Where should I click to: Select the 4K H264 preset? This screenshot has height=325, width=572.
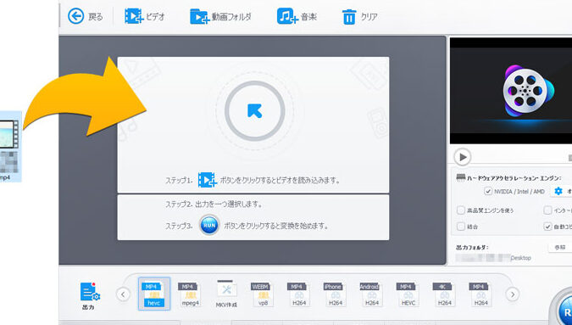pyautogui.click(x=444, y=294)
